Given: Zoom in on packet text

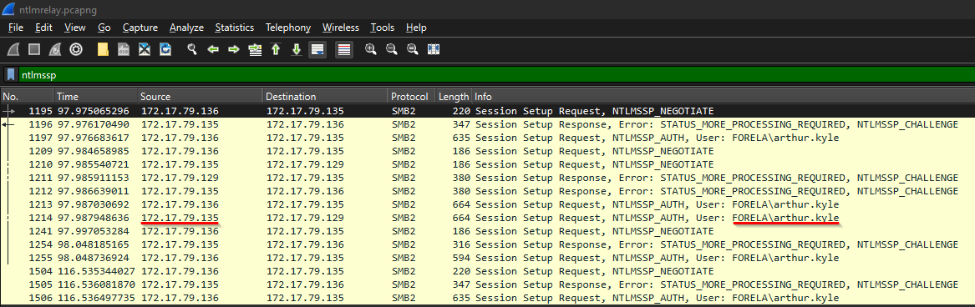Looking at the screenshot, I should coord(371,49).
